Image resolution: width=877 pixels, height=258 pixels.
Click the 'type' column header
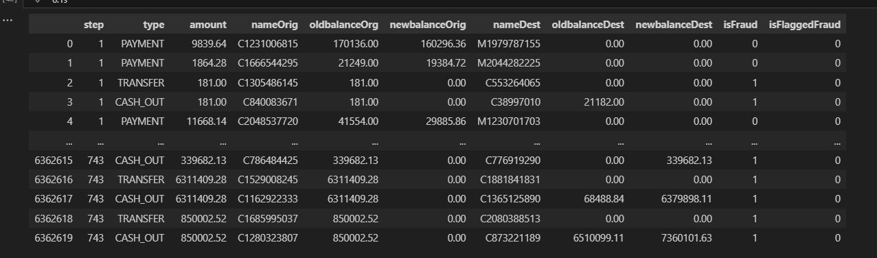click(x=154, y=25)
